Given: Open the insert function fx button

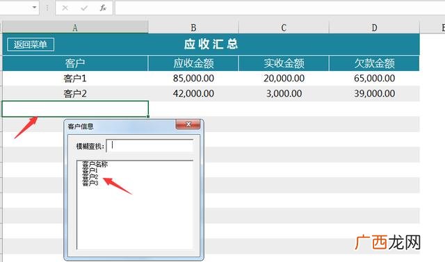Looking at the screenshot, I should (103, 8).
